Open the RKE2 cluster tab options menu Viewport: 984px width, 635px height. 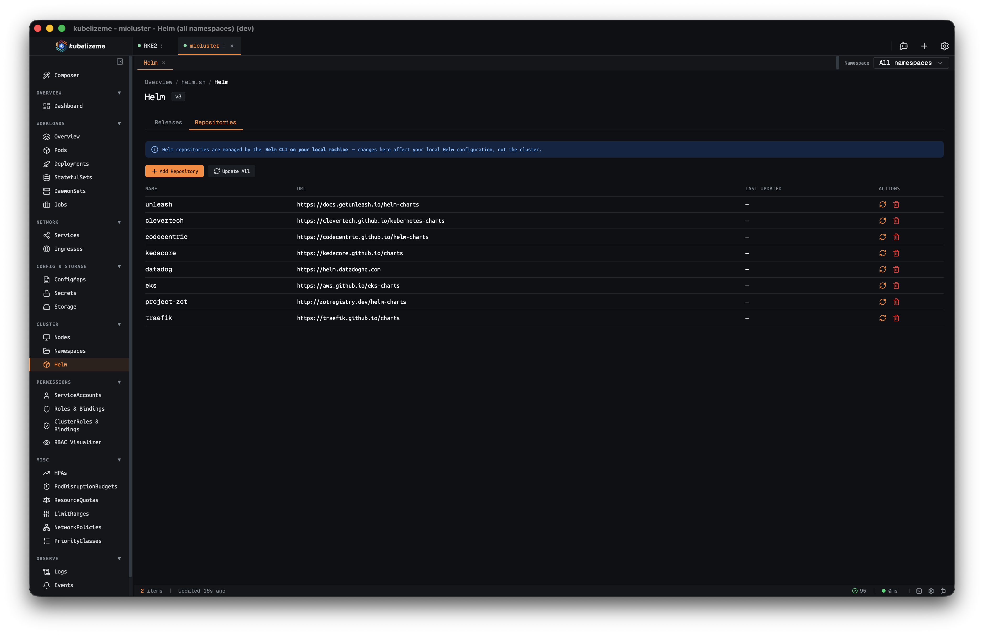tap(161, 46)
